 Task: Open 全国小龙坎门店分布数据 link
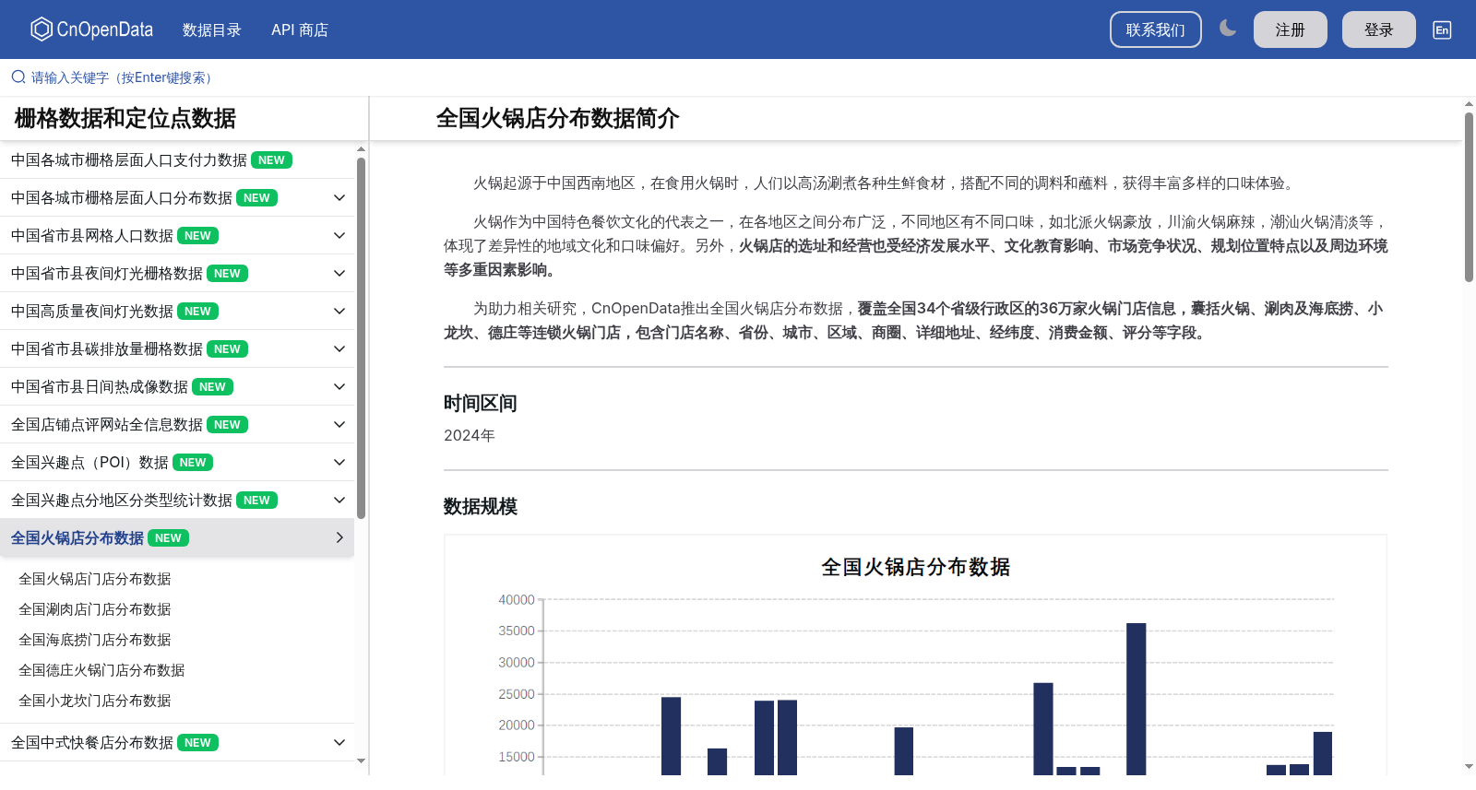95,701
